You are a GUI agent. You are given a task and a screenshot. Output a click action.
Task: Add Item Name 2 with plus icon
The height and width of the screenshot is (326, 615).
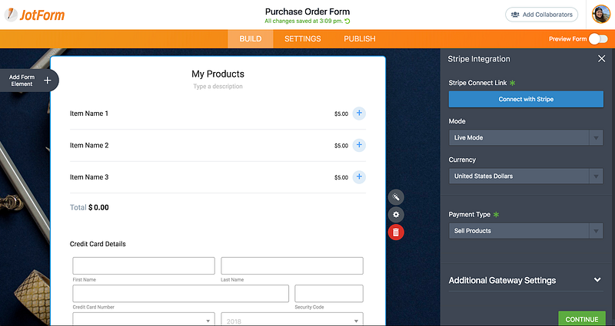click(359, 145)
